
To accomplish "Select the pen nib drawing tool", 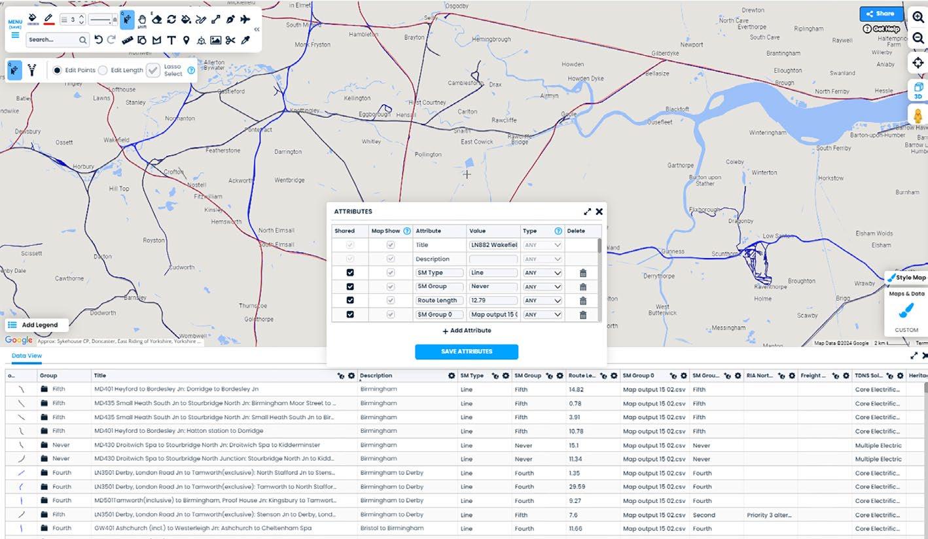I will click(230, 20).
